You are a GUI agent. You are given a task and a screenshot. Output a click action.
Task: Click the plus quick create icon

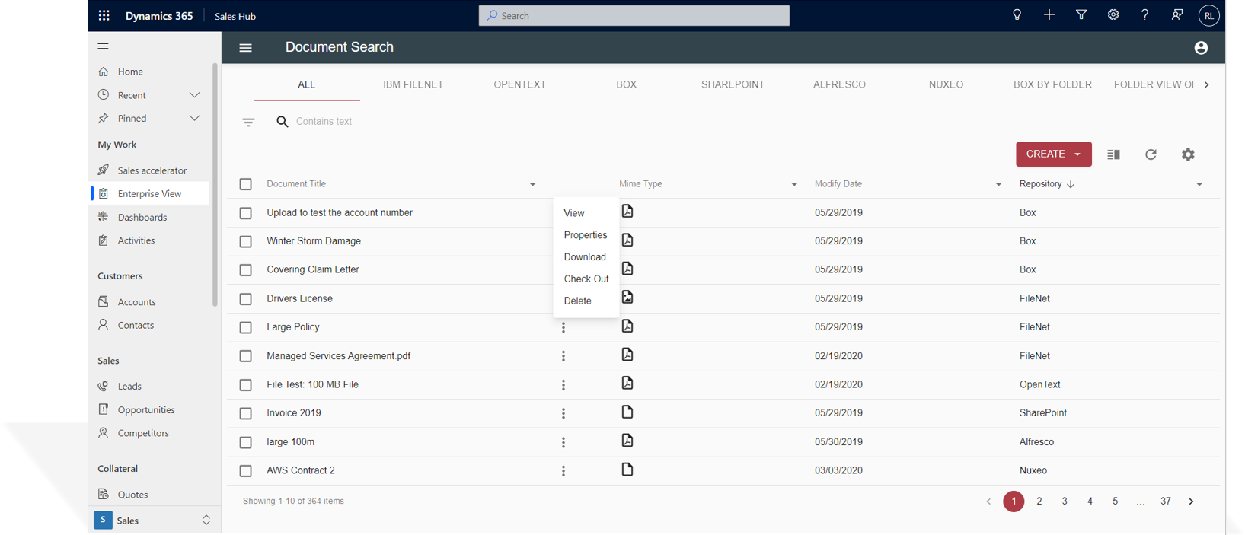(x=1049, y=14)
